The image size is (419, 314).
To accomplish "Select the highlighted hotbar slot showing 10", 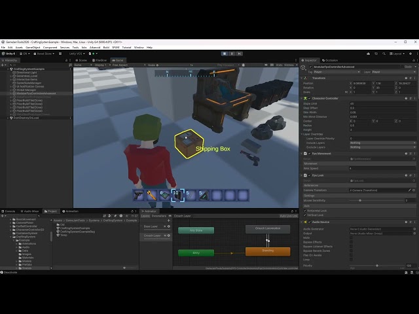I will click(177, 196).
